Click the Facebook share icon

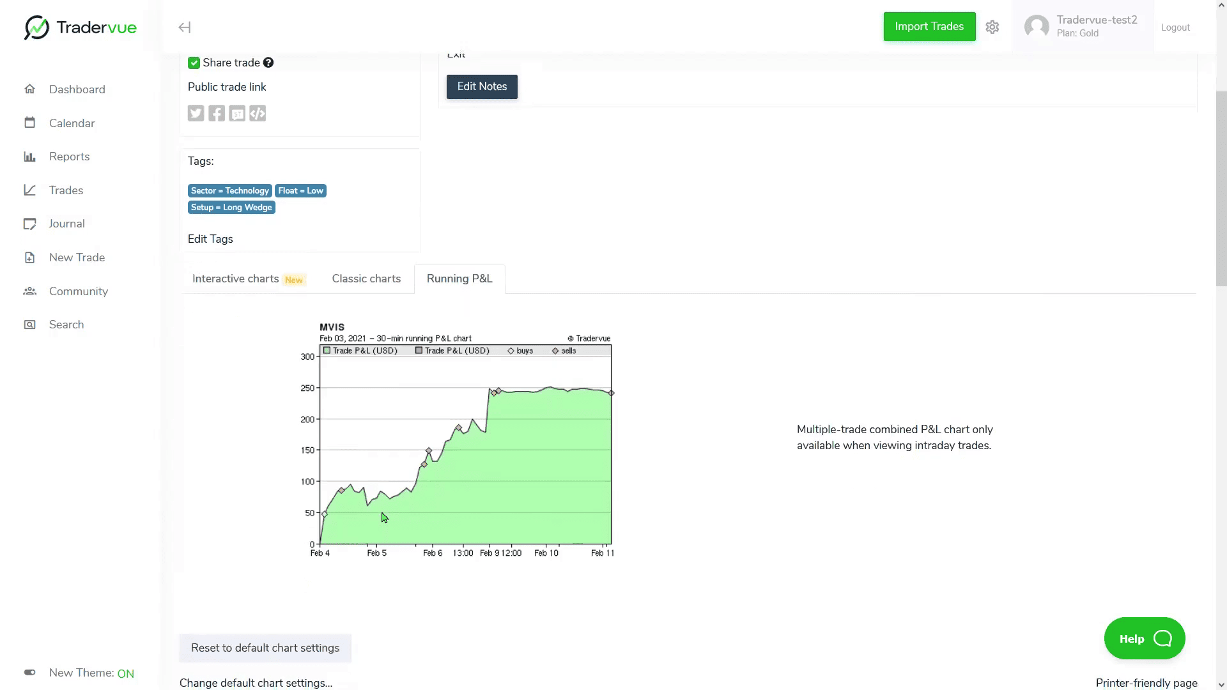217,114
